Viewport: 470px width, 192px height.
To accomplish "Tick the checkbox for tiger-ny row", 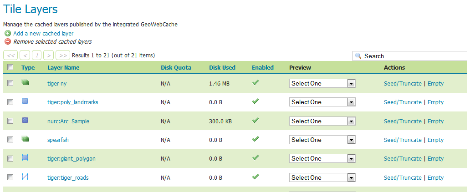I will click(10, 83).
